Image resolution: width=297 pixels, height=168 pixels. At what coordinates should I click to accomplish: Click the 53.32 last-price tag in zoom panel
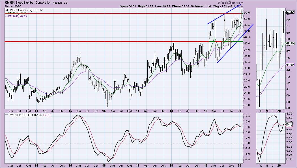tap(290, 12)
